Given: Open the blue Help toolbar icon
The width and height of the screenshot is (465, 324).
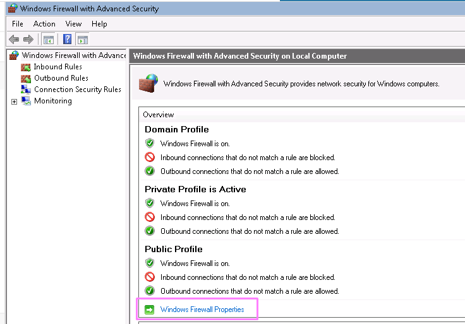Looking at the screenshot, I should pos(68,39).
